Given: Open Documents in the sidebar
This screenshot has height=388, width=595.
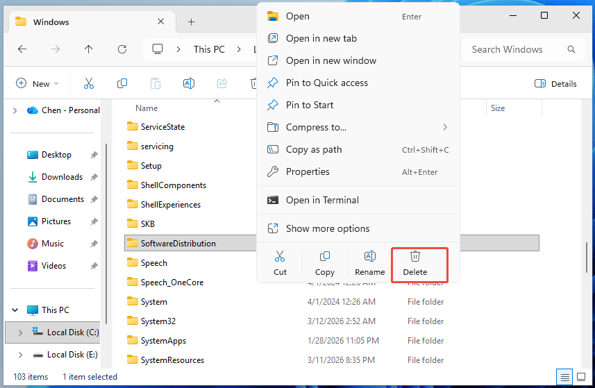Looking at the screenshot, I should tap(62, 199).
